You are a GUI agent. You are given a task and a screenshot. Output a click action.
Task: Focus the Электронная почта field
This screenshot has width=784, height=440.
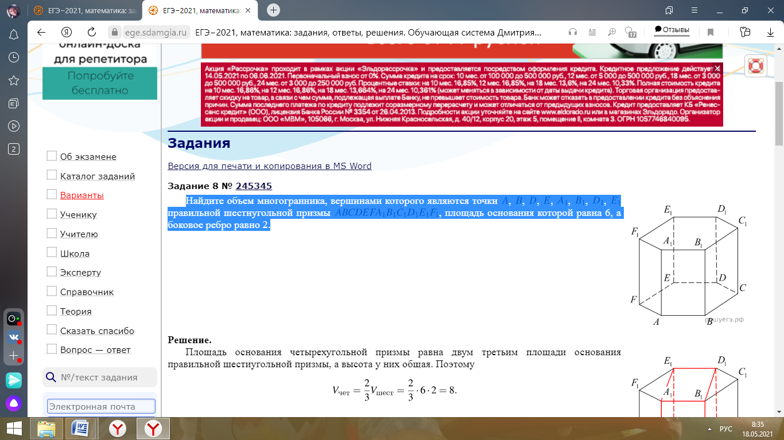click(101, 406)
